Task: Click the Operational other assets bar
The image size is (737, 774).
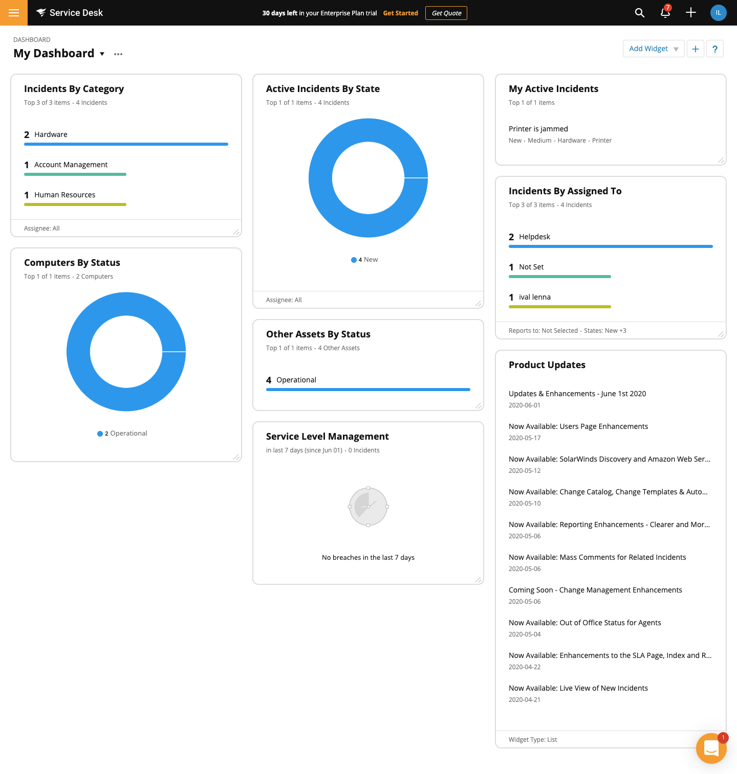Action: pos(368,390)
